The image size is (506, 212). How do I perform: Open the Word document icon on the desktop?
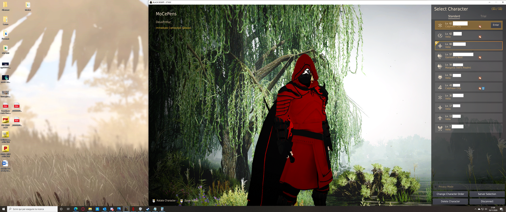point(5,163)
